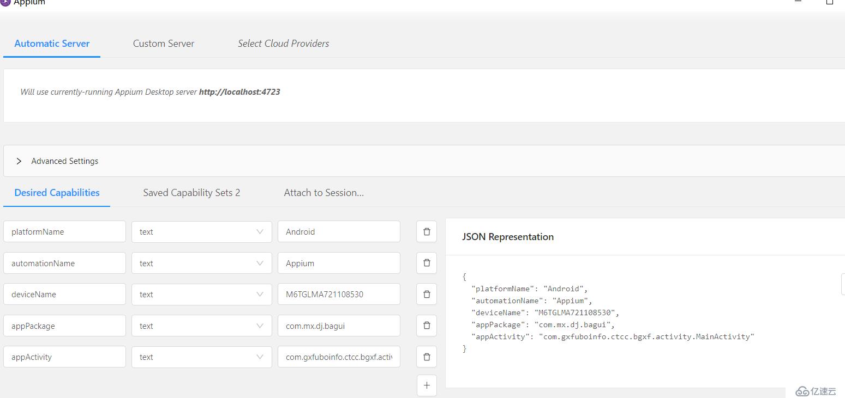Screen dimensions: 845x398
Task: Minimize the Appium window
Action: pyautogui.click(x=798, y=2)
